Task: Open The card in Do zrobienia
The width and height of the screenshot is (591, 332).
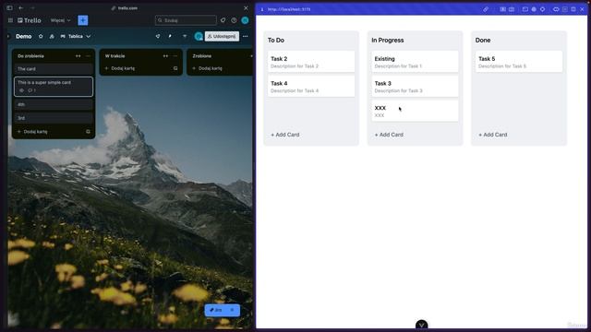Action: pos(54,69)
